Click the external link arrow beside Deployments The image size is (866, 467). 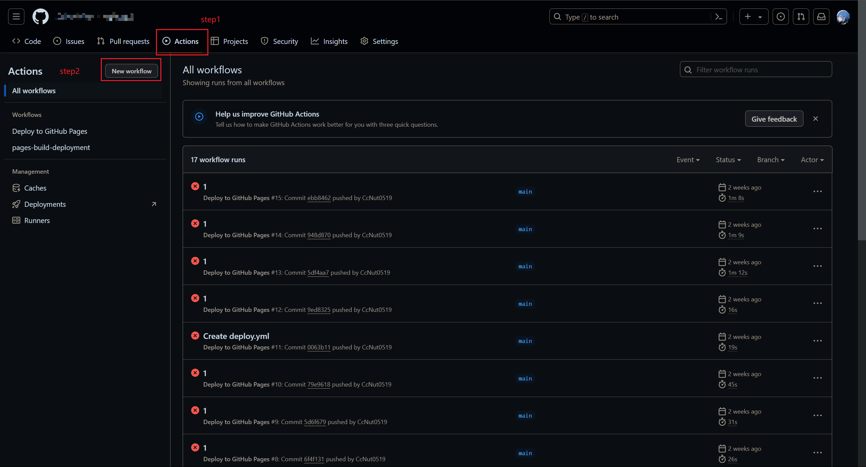point(154,204)
